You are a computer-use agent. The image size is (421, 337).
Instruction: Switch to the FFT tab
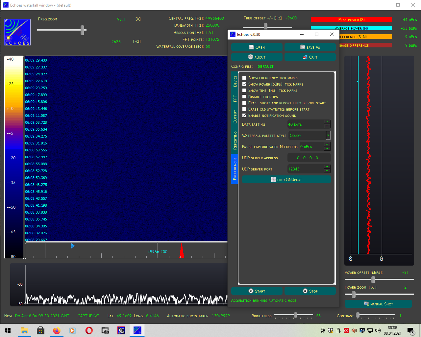point(235,98)
